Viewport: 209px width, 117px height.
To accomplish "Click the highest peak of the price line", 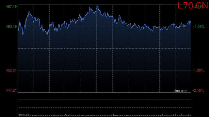I will tap(98, 6).
